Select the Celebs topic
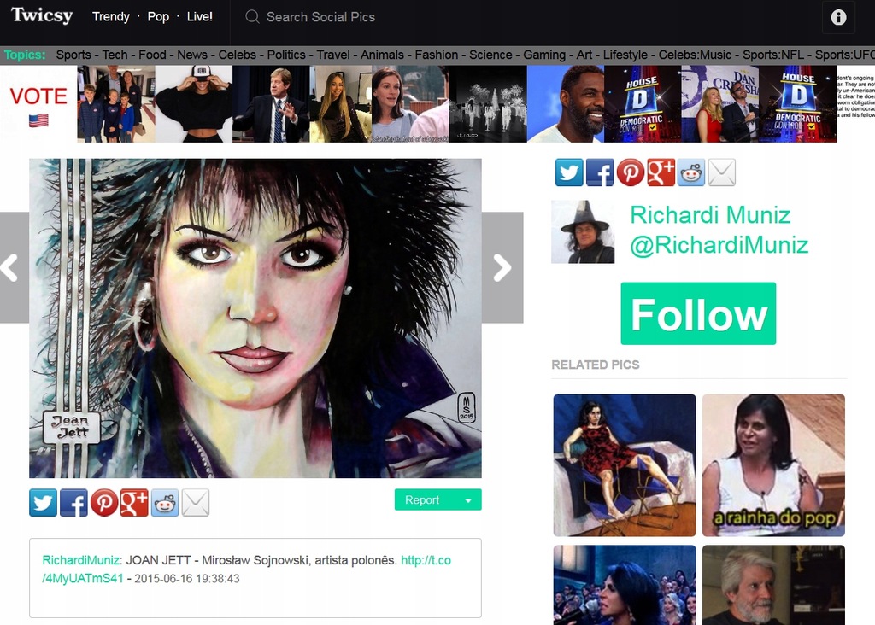Viewport: 875px width, 625px height. point(238,55)
